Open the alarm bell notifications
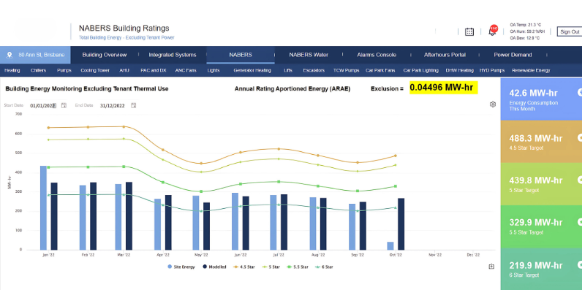The height and width of the screenshot is (290, 585). pos(493,31)
